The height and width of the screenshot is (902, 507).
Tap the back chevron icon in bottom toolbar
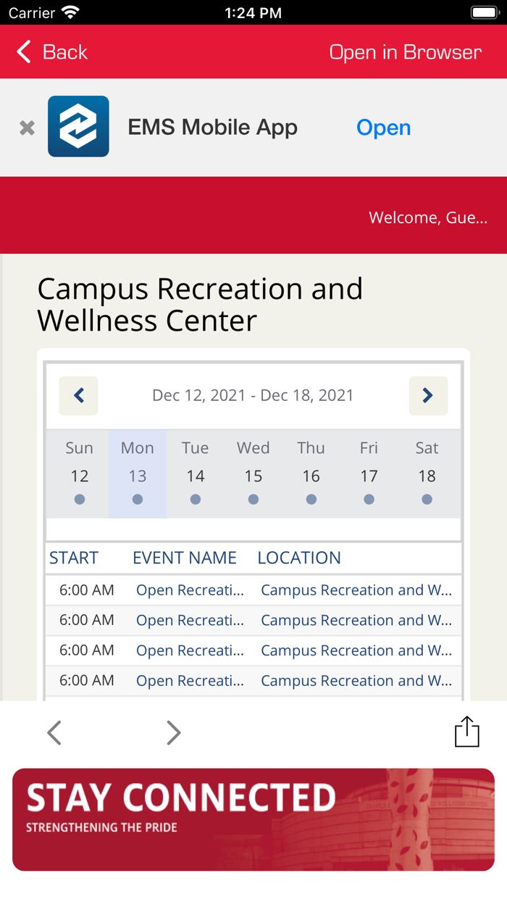point(54,732)
